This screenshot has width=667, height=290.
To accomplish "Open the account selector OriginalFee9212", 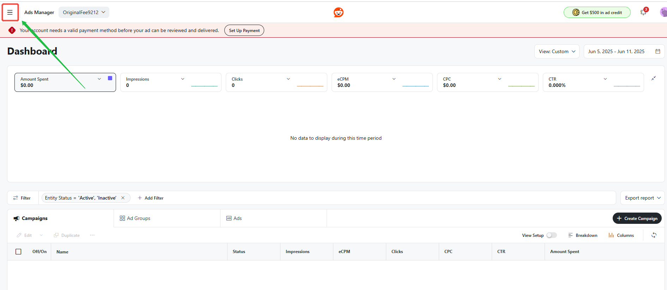I will (84, 12).
